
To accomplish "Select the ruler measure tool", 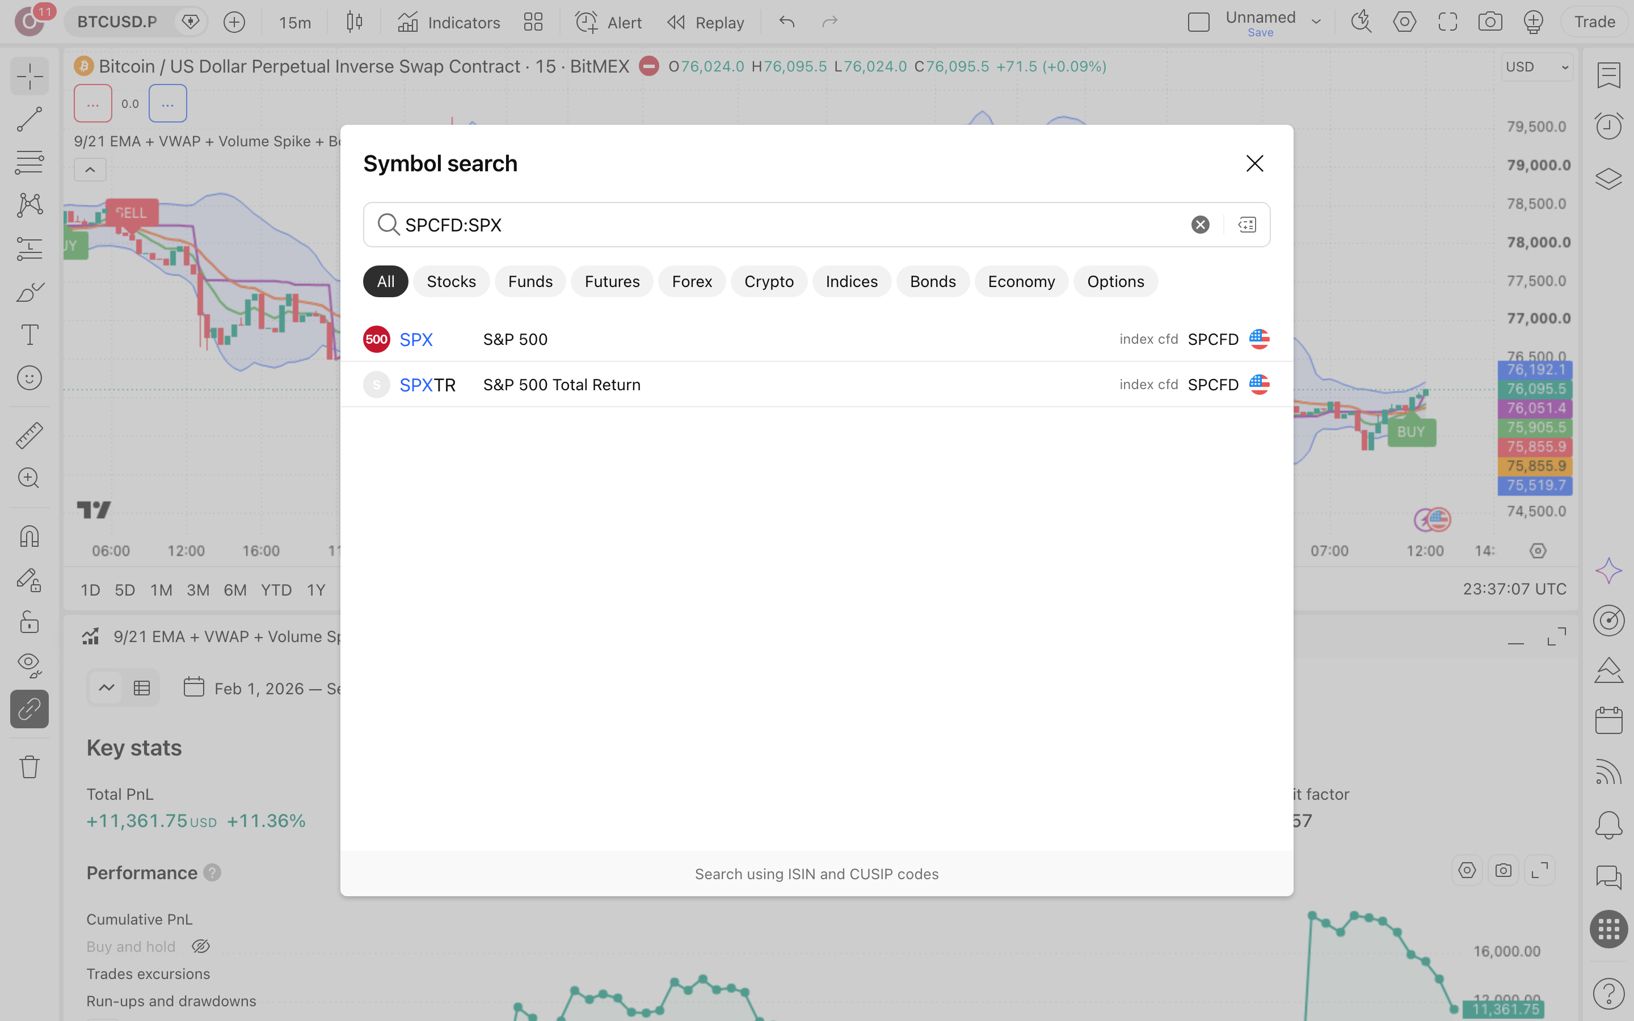I will [29, 435].
